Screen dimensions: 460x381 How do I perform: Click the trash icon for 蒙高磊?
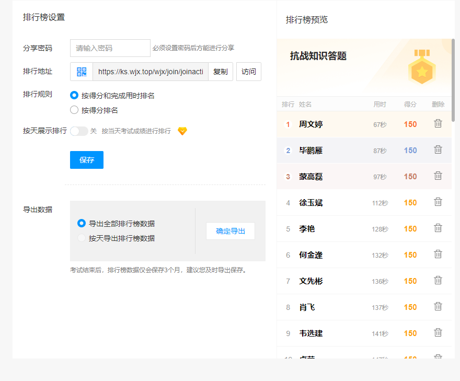[x=438, y=176]
